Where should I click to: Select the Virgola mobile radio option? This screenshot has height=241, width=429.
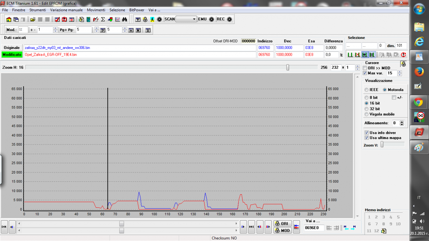[x=366, y=114]
